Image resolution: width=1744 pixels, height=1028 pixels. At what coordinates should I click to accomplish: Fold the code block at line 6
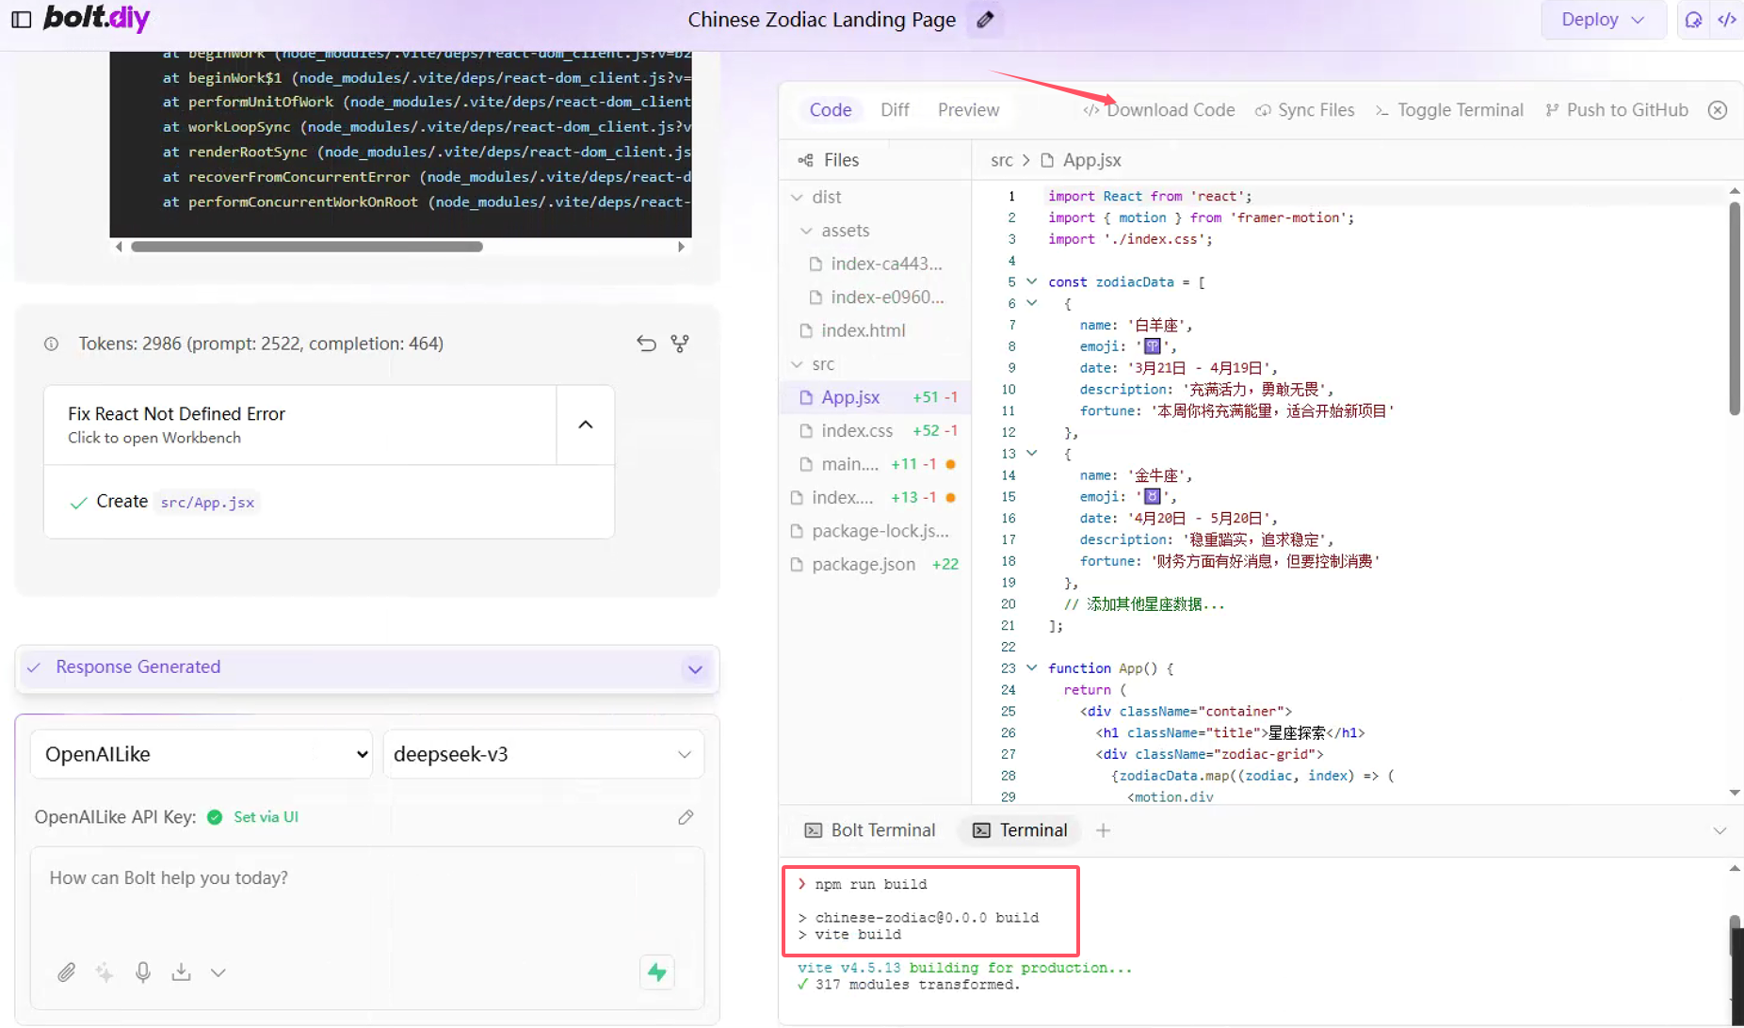tap(1032, 303)
